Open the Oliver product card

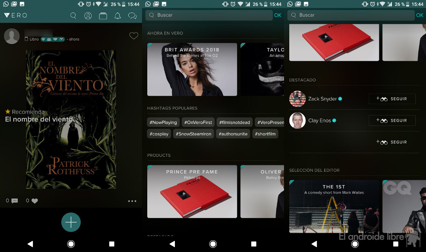[x=262, y=192]
